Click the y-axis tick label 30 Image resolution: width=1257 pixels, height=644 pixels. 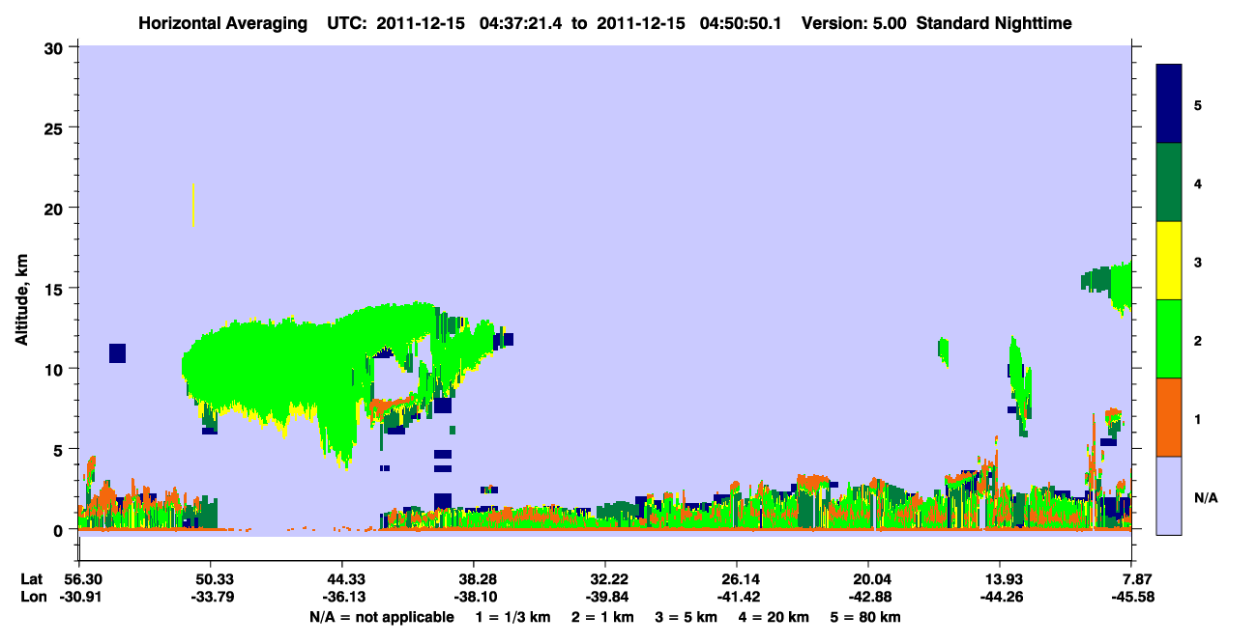pyautogui.click(x=56, y=46)
